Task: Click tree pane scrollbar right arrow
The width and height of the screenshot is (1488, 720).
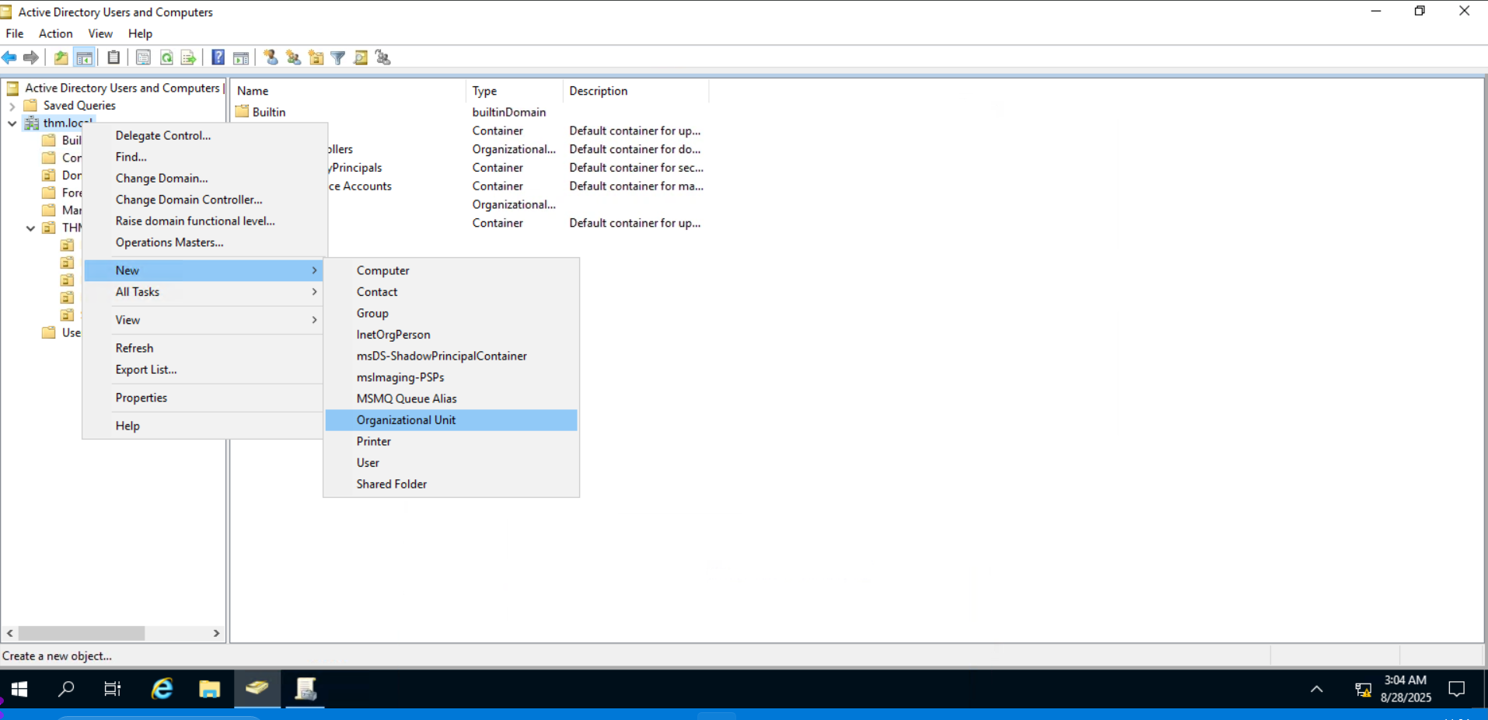Action: coord(216,633)
